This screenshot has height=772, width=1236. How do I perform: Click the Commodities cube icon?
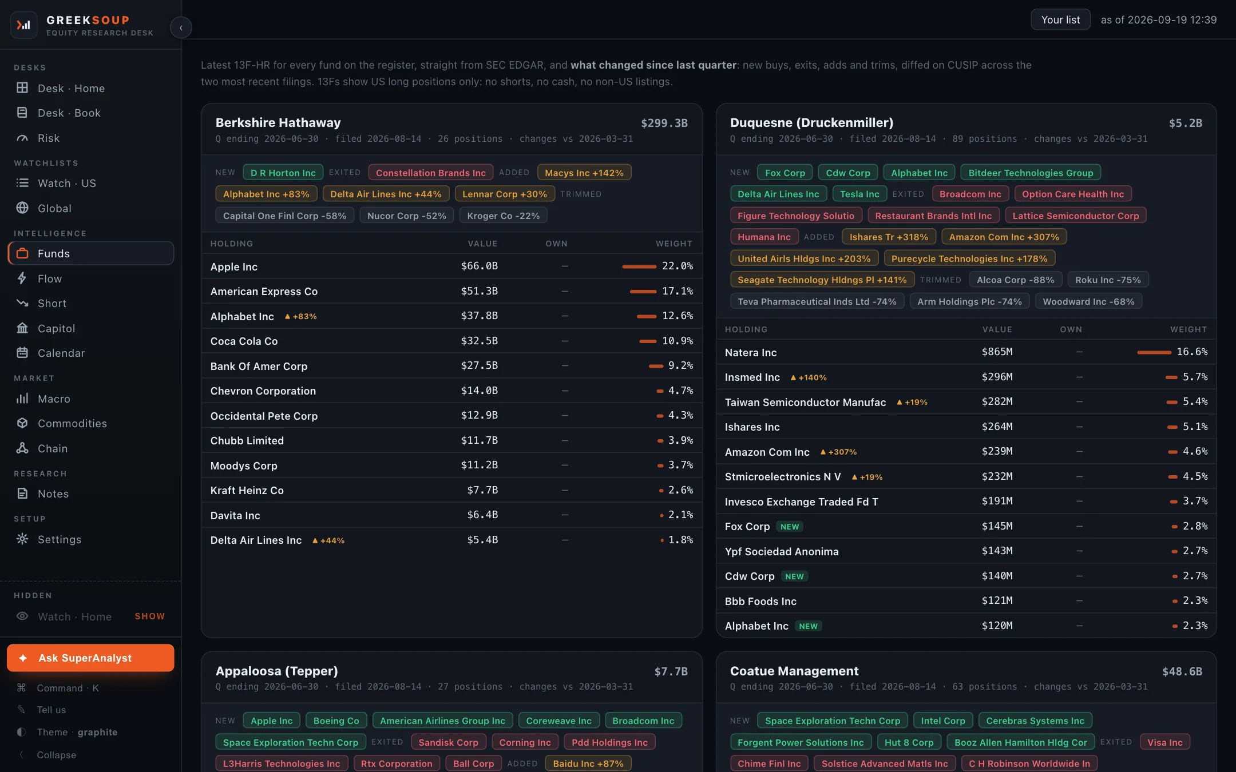[x=22, y=423]
